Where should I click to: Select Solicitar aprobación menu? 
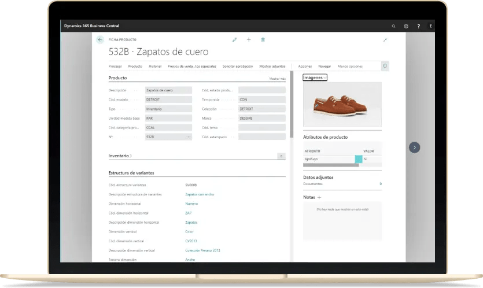tap(238, 67)
